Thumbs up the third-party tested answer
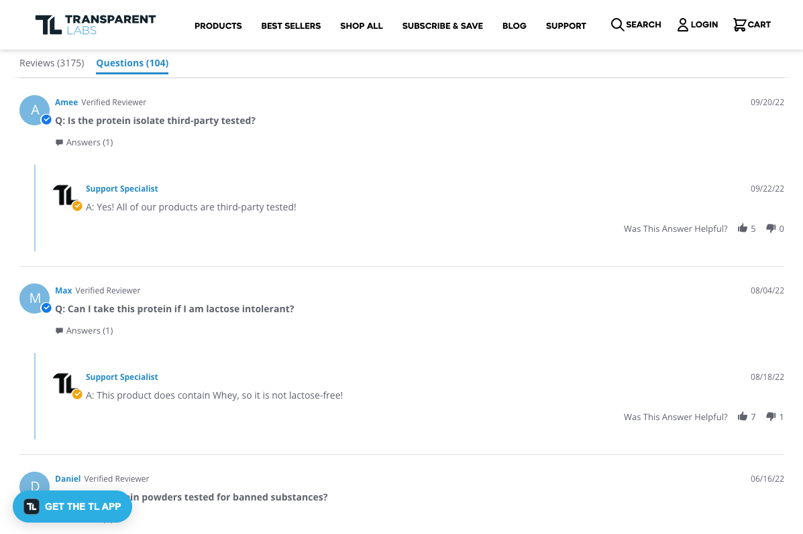Image resolution: width=803 pixels, height=534 pixels. 743,228
